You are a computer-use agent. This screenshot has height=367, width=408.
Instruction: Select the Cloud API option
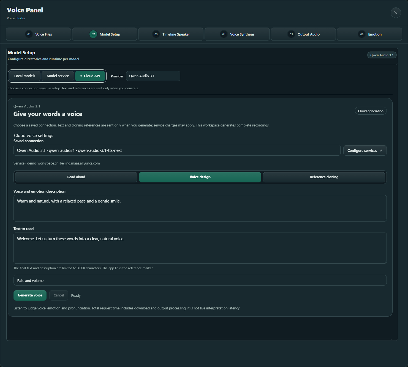point(90,76)
